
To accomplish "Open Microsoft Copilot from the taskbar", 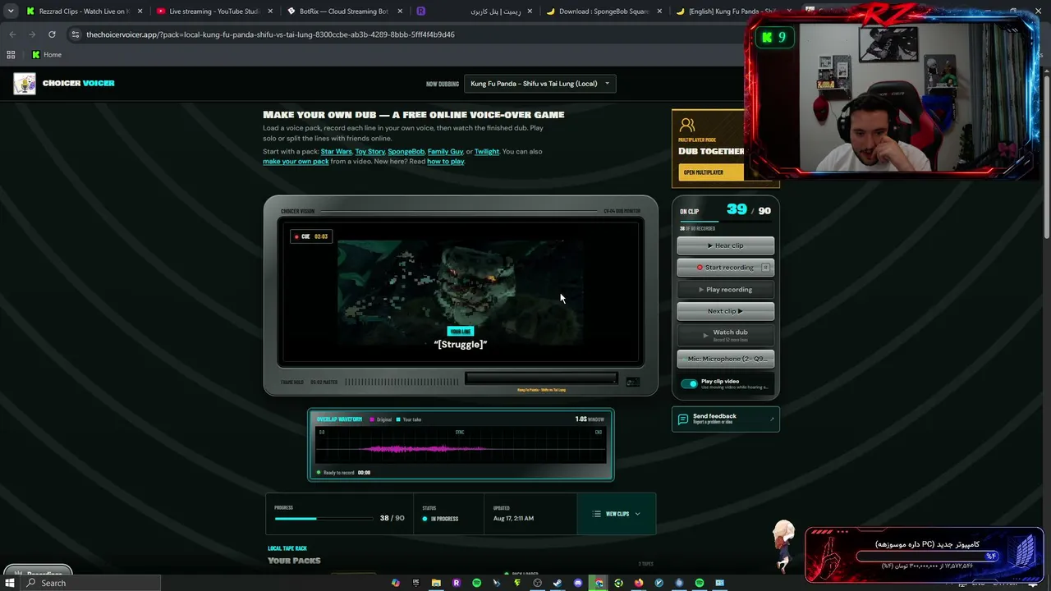I will (396, 583).
